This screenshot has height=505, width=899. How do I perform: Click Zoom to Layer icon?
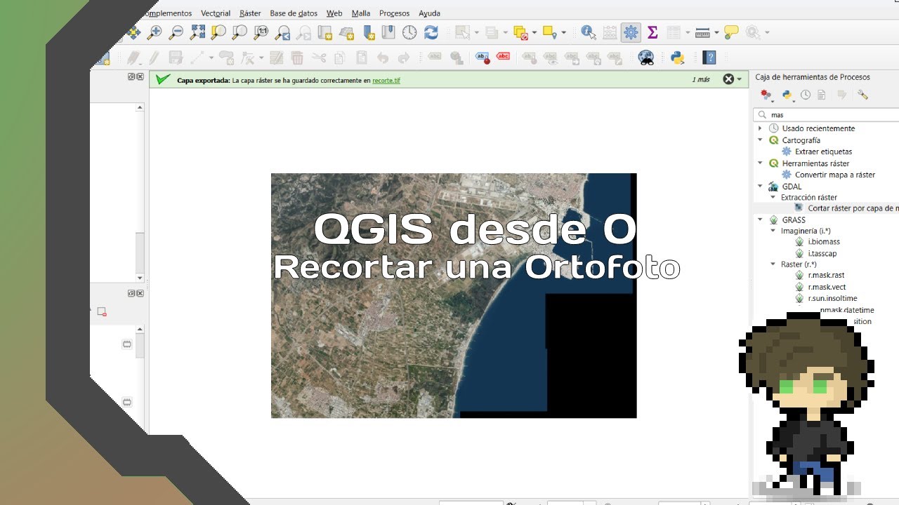click(x=239, y=32)
